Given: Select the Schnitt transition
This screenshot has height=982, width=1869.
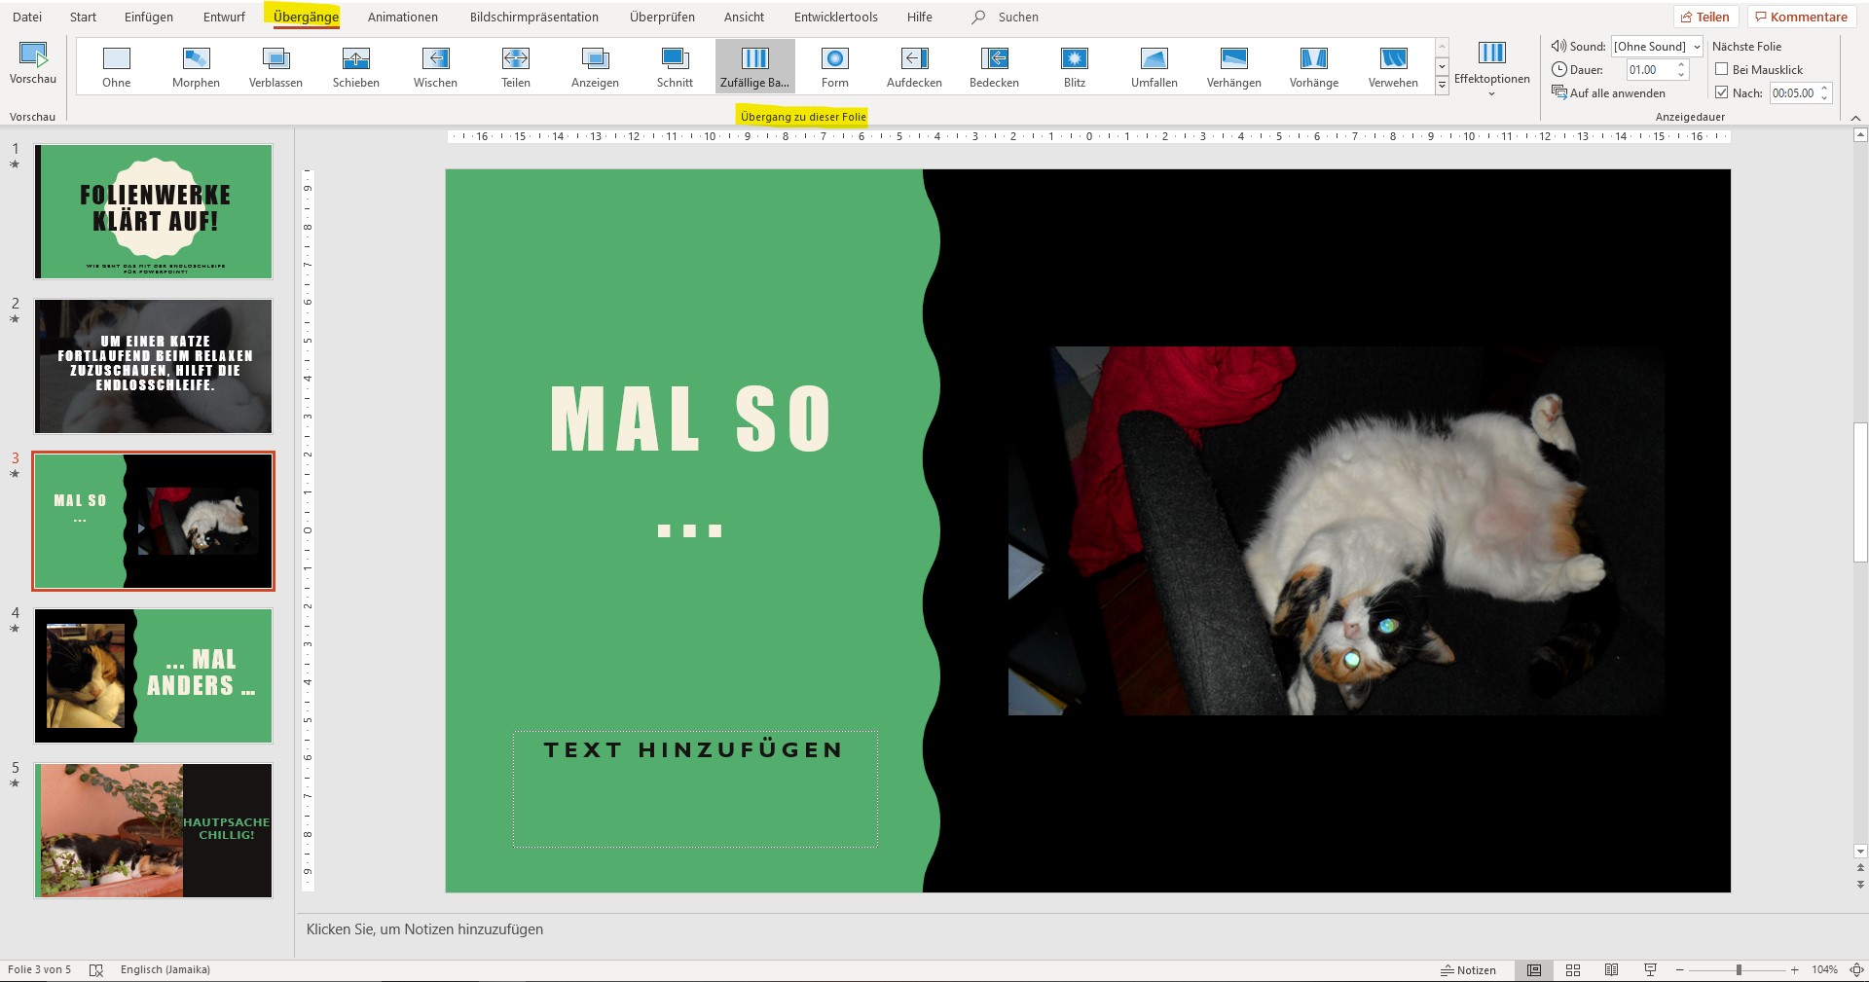Looking at the screenshot, I should (675, 66).
